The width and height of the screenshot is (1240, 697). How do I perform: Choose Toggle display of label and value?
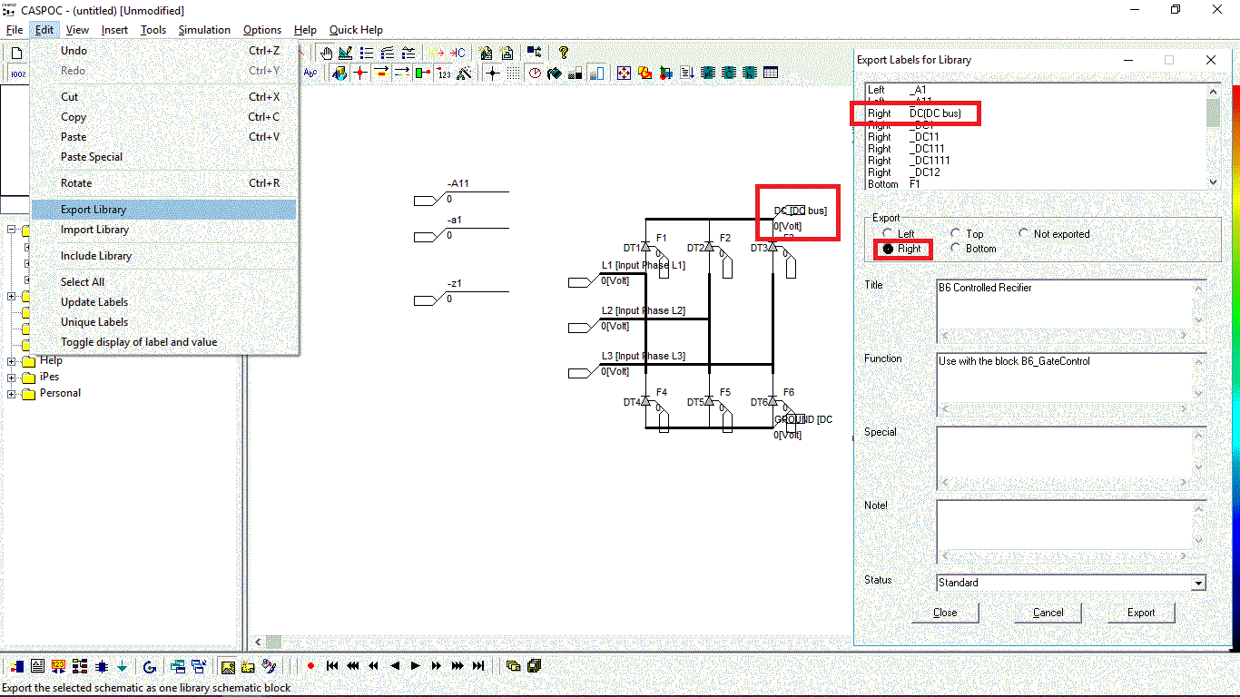163,342
